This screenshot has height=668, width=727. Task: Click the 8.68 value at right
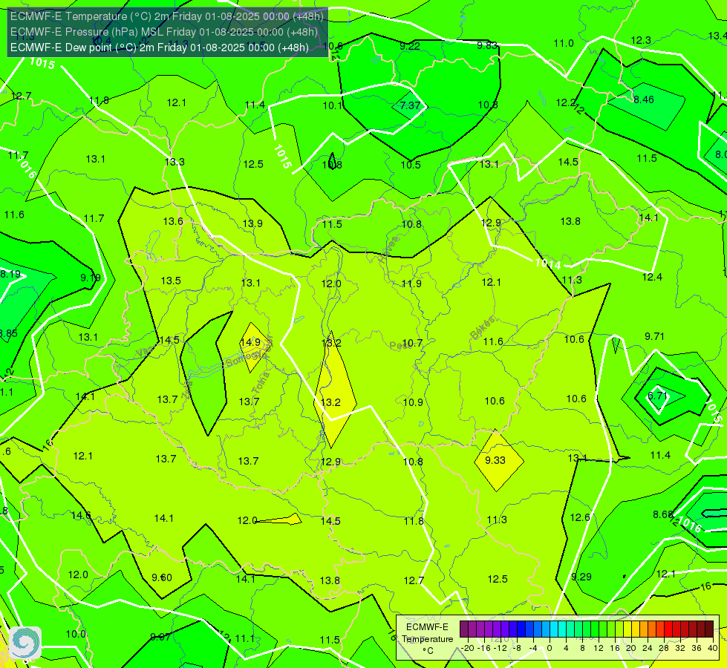663,514
